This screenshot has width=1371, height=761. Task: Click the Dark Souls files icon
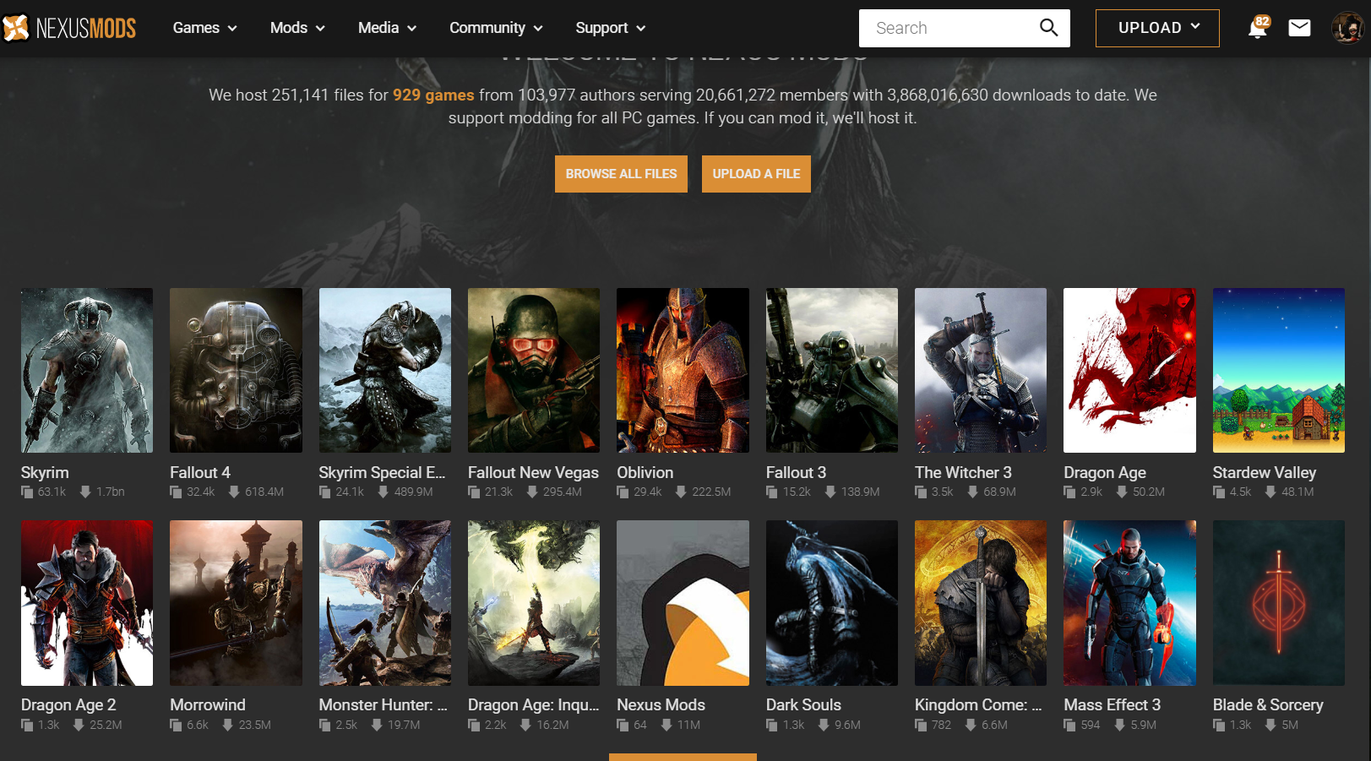[772, 725]
